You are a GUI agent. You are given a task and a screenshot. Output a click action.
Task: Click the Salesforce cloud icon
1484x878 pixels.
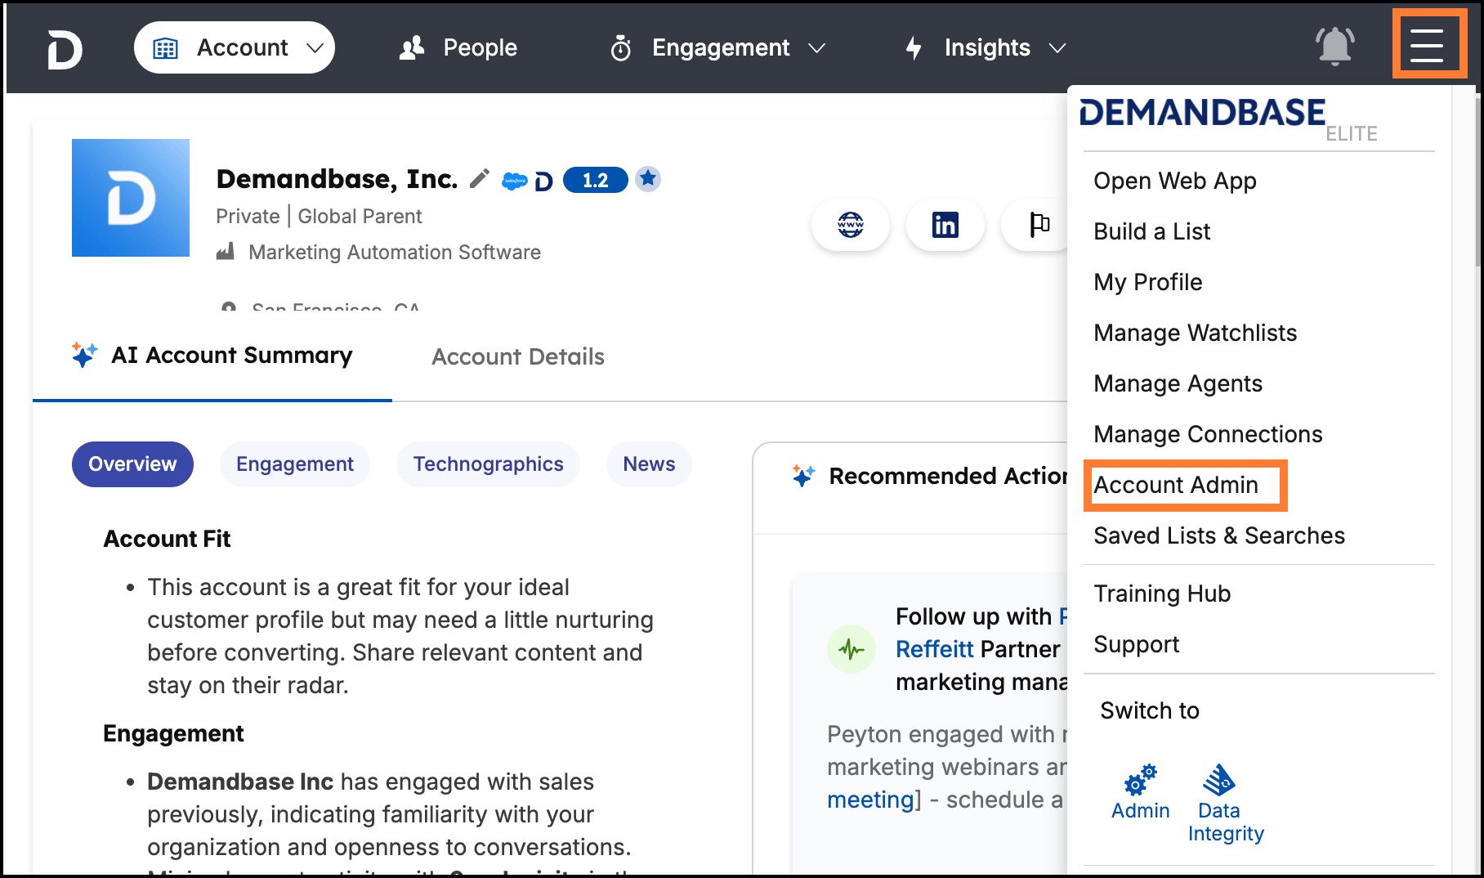point(514,181)
